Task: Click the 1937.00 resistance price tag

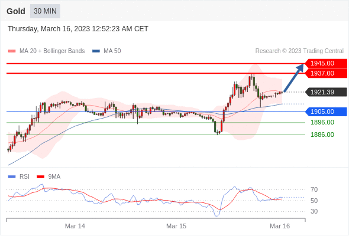Action: (x=326, y=73)
